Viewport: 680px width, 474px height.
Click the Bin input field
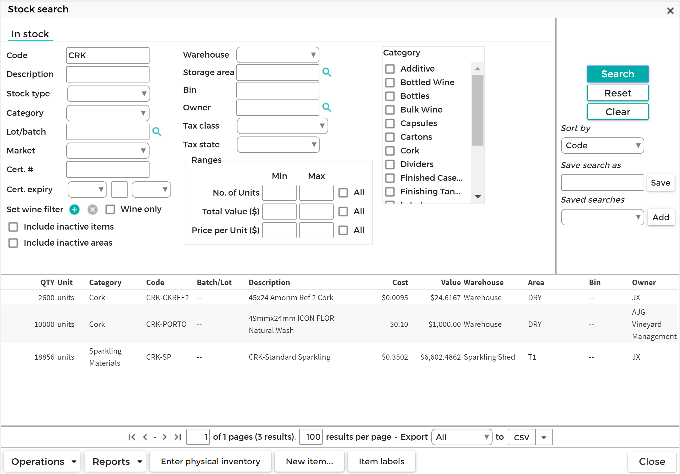(x=278, y=90)
